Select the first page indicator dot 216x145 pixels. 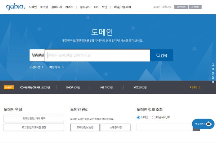(x=213, y=65)
